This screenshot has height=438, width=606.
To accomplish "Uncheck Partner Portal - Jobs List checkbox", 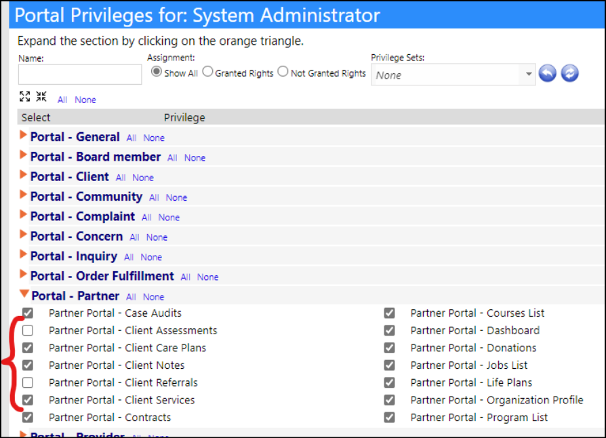I will point(389,365).
